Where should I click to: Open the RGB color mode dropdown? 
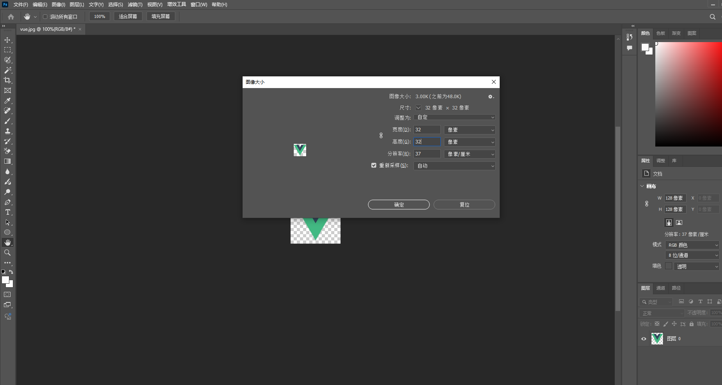pos(692,245)
